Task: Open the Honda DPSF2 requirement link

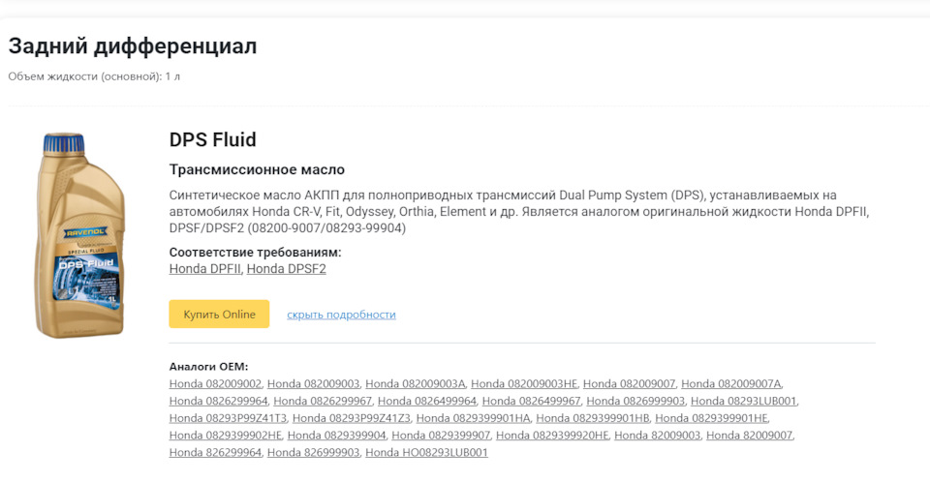Action: click(x=287, y=269)
